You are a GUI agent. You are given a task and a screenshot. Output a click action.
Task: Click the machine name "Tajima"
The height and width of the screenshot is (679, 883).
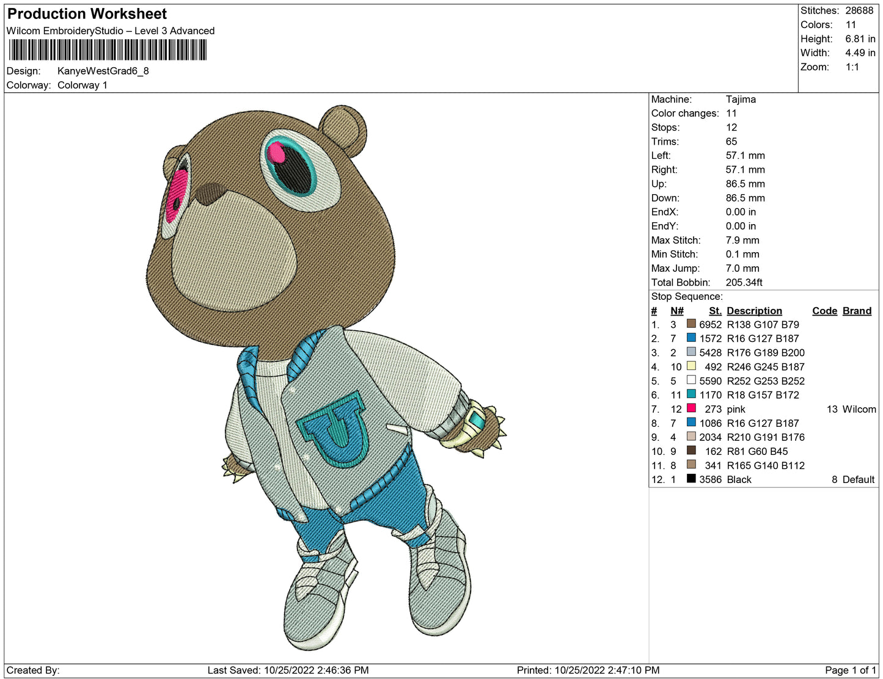[x=741, y=99]
